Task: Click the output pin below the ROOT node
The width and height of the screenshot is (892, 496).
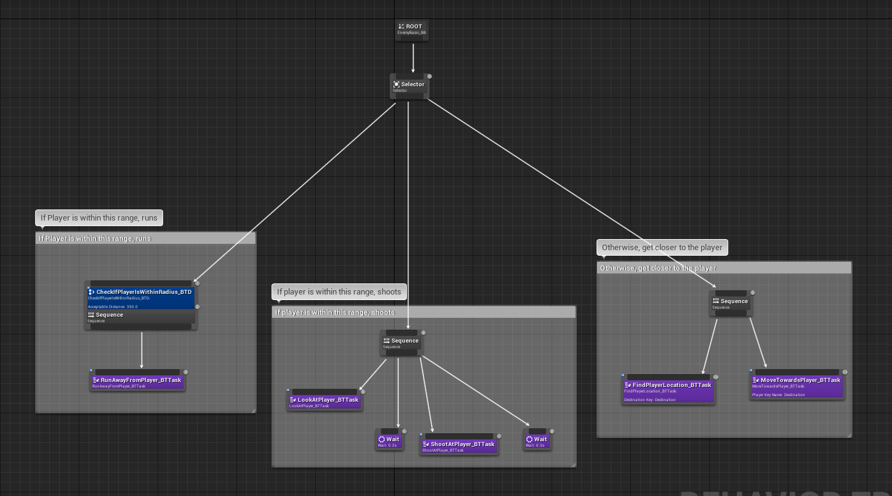Action: pyautogui.click(x=412, y=38)
